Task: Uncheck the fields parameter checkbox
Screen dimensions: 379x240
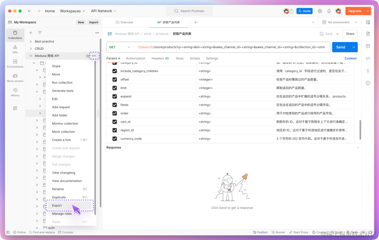Action: pyautogui.click(x=114, y=105)
